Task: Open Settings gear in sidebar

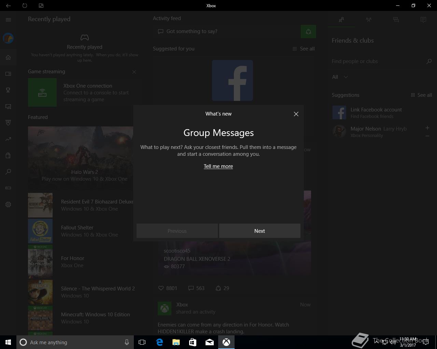Action: coord(8,204)
